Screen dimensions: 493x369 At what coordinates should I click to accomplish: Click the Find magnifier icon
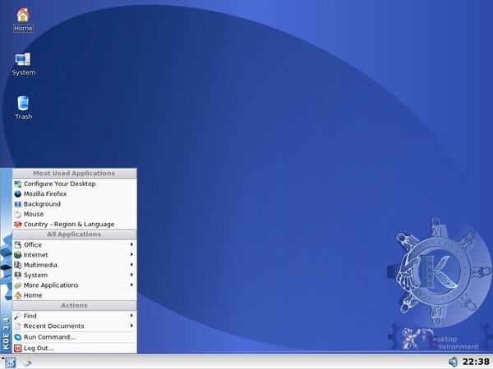coord(18,316)
